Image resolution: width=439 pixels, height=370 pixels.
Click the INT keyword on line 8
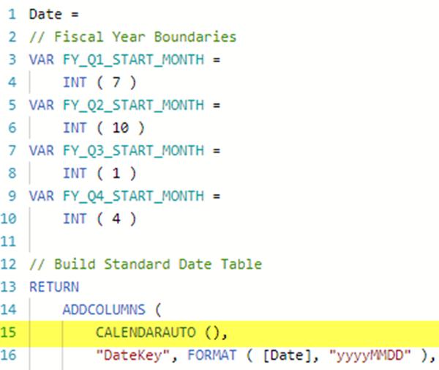tap(75, 173)
